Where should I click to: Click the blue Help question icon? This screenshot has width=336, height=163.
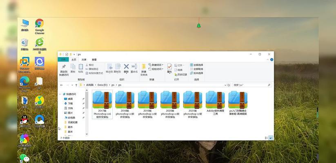click(271, 59)
